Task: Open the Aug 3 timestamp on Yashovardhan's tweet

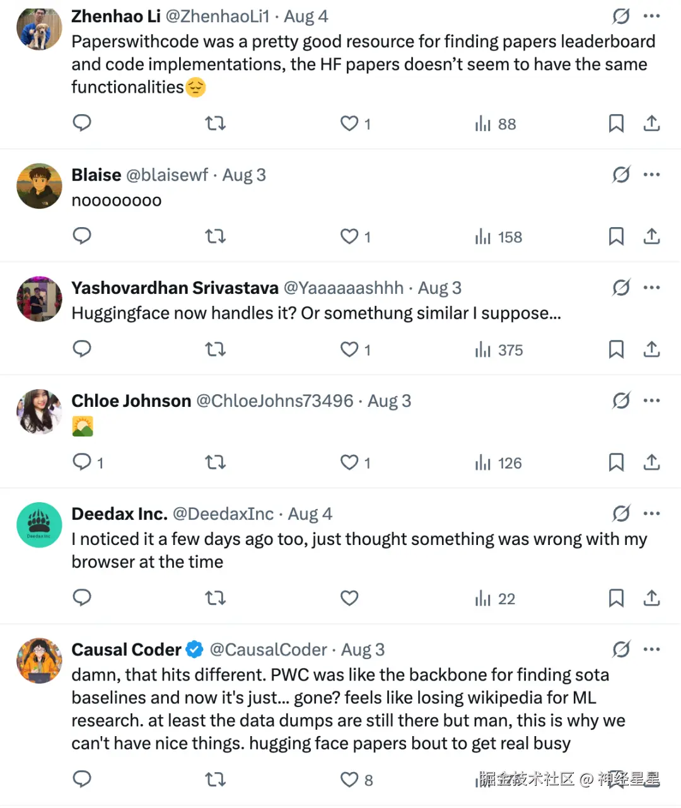Action: pyautogui.click(x=439, y=288)
